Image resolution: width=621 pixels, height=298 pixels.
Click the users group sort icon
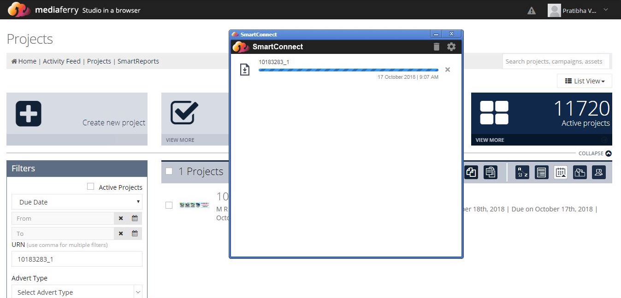point(599,172)
